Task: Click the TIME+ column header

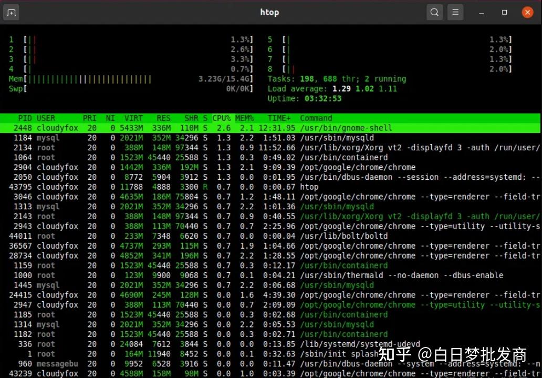Action: click(x=279, y=118)
